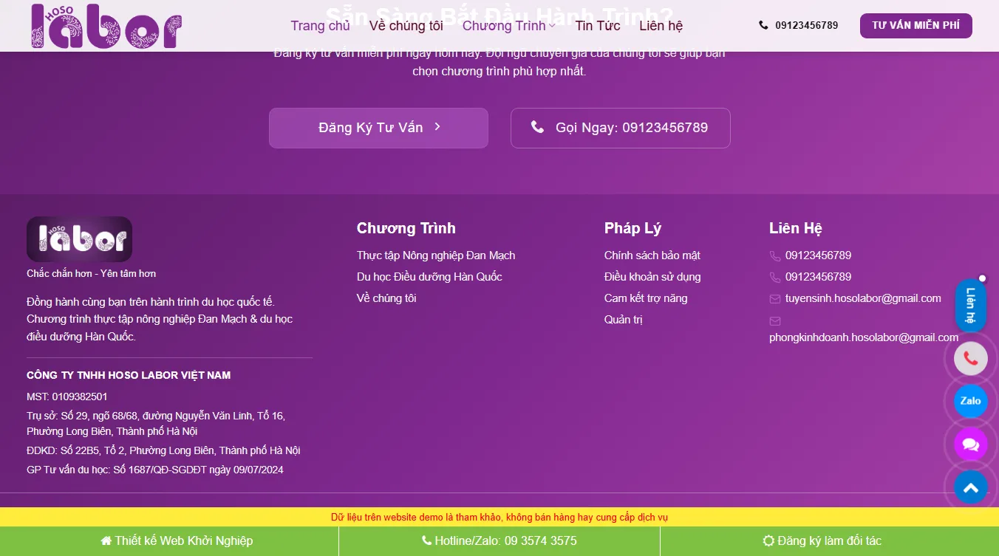Open Điều khoản sử dụng link
The image size is (999, 556).
point(652,277)
